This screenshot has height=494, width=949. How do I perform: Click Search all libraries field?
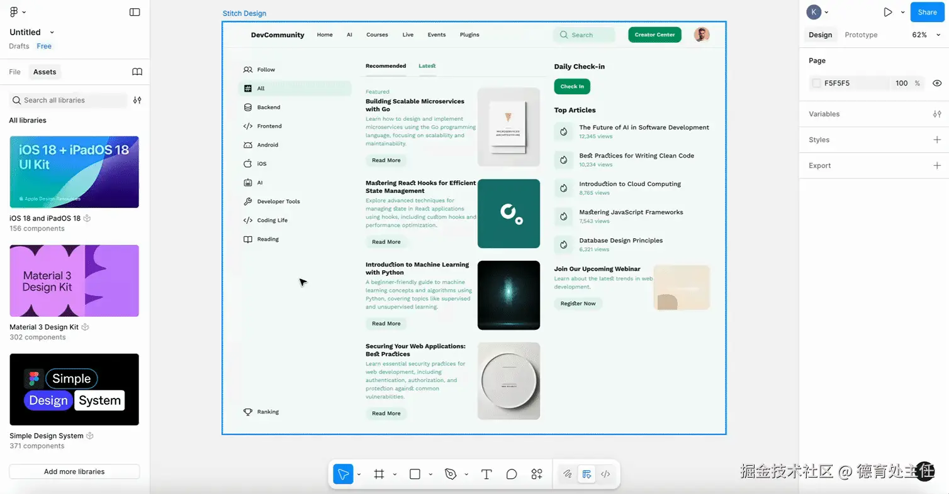point(69,100)
